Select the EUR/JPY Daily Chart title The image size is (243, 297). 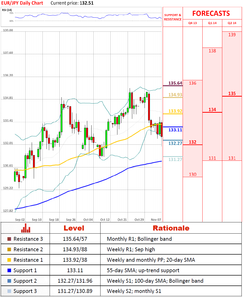tap(22, 3)
